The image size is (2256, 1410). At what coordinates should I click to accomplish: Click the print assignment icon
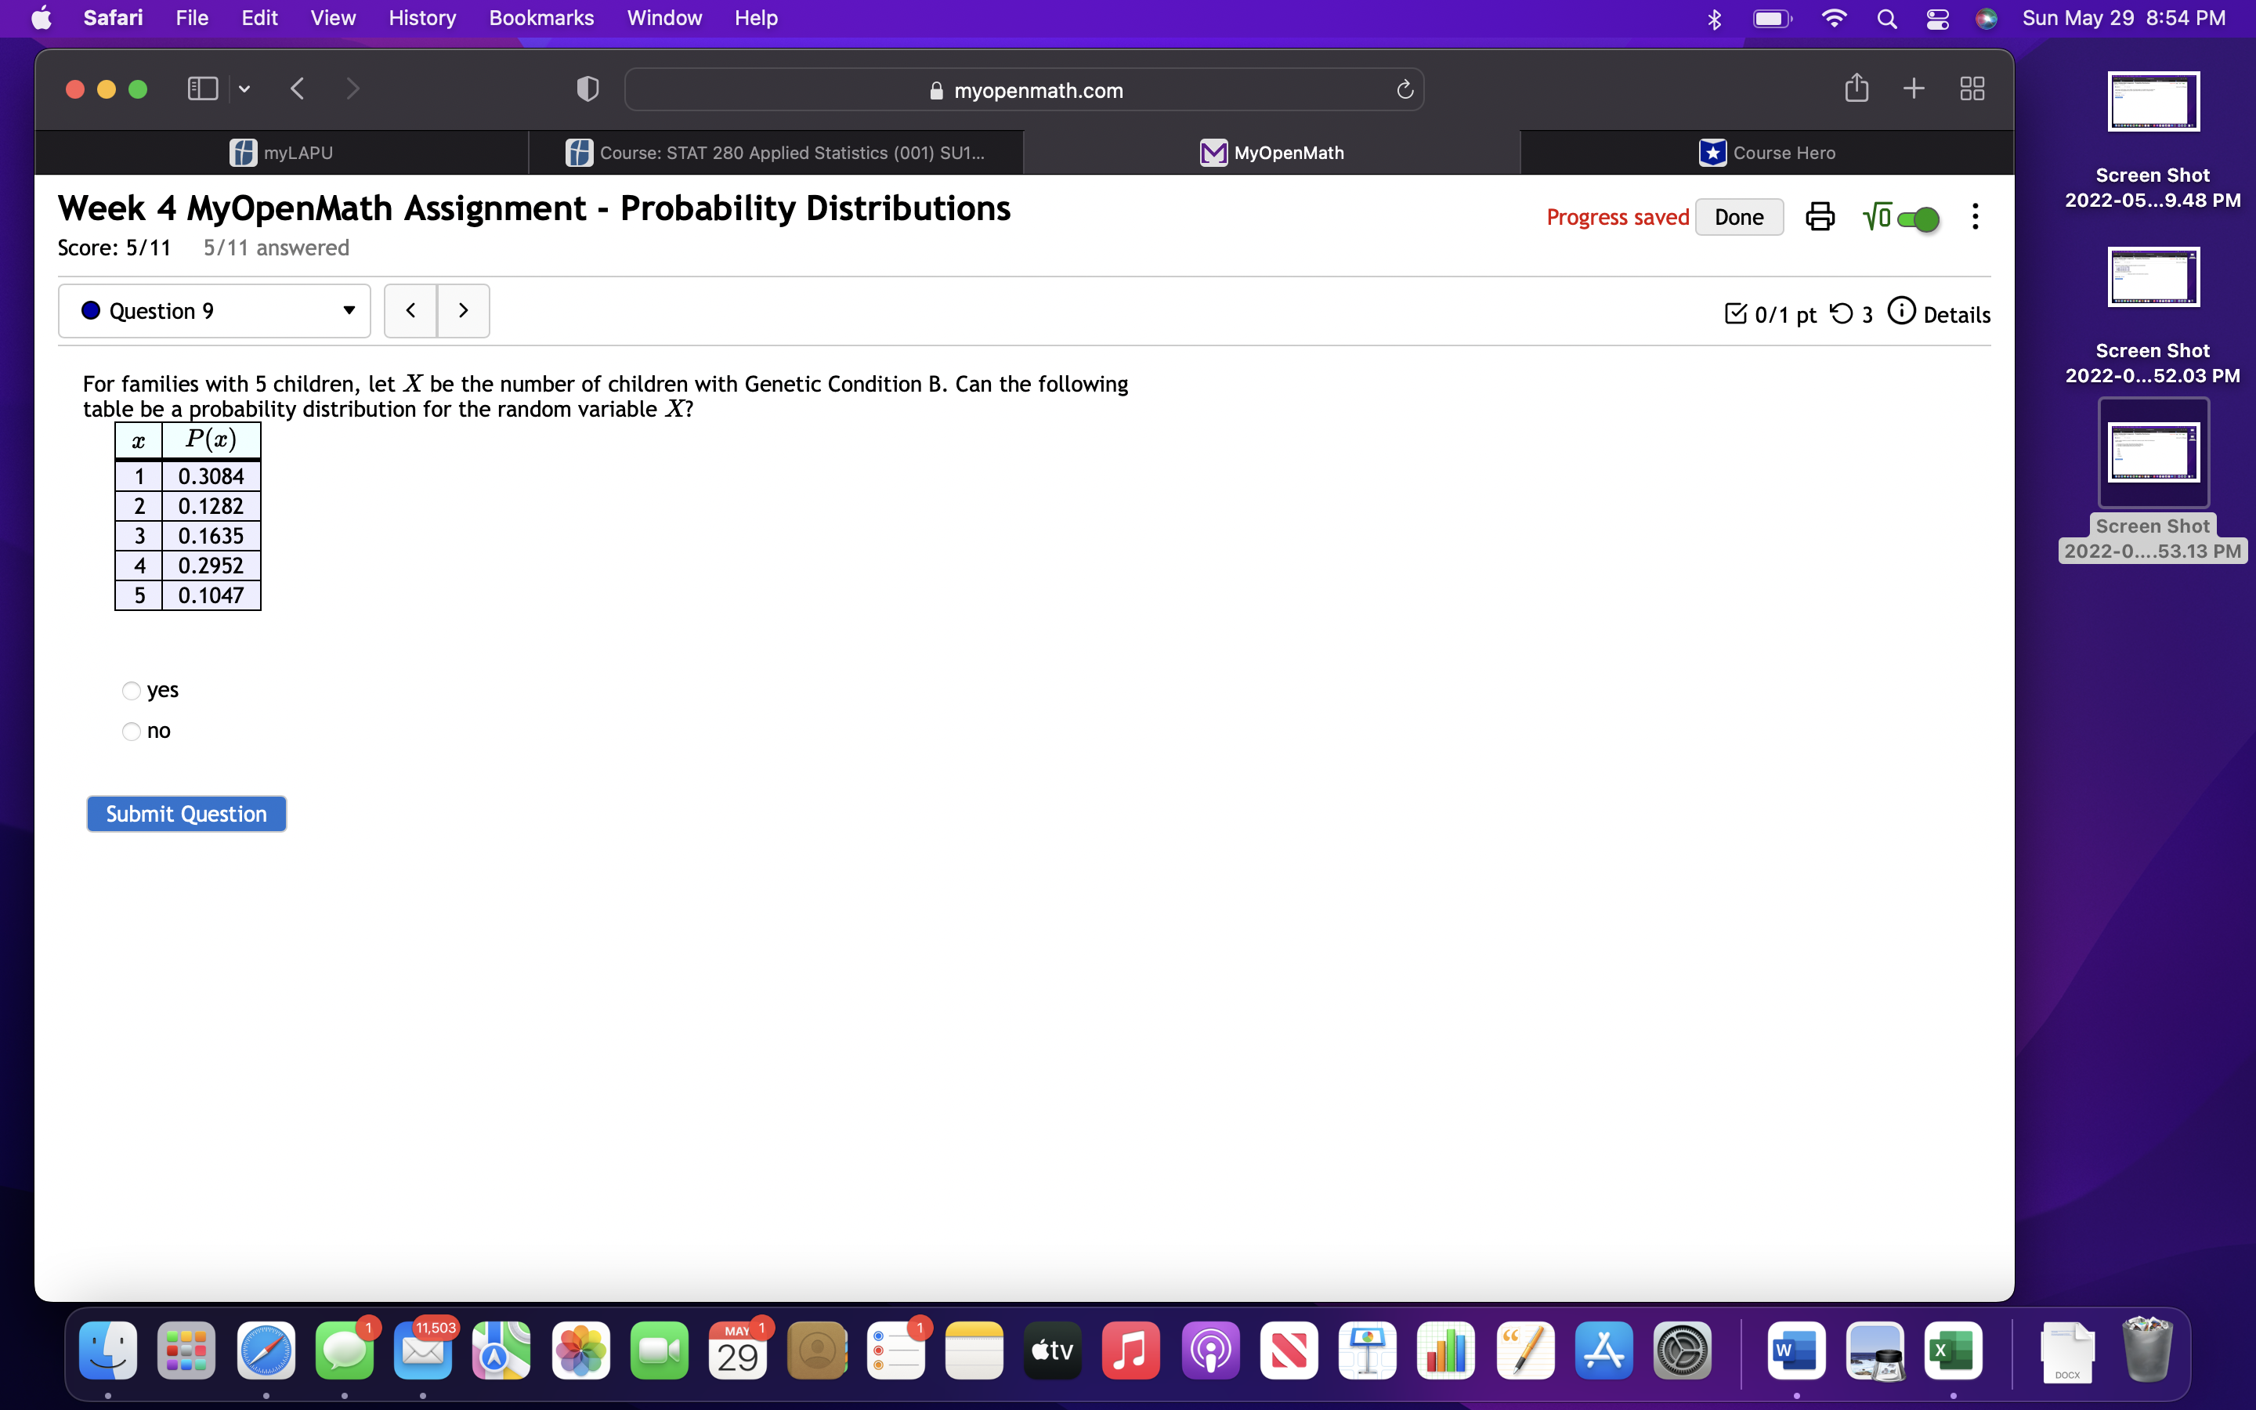pos(1819,216)
